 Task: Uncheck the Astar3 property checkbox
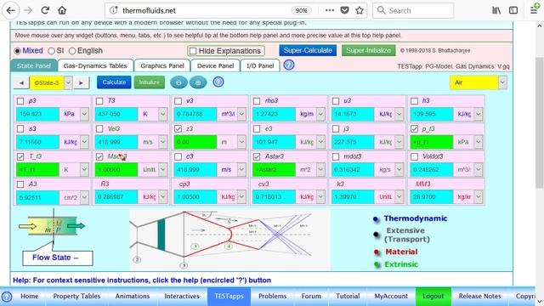coord(257,156)
